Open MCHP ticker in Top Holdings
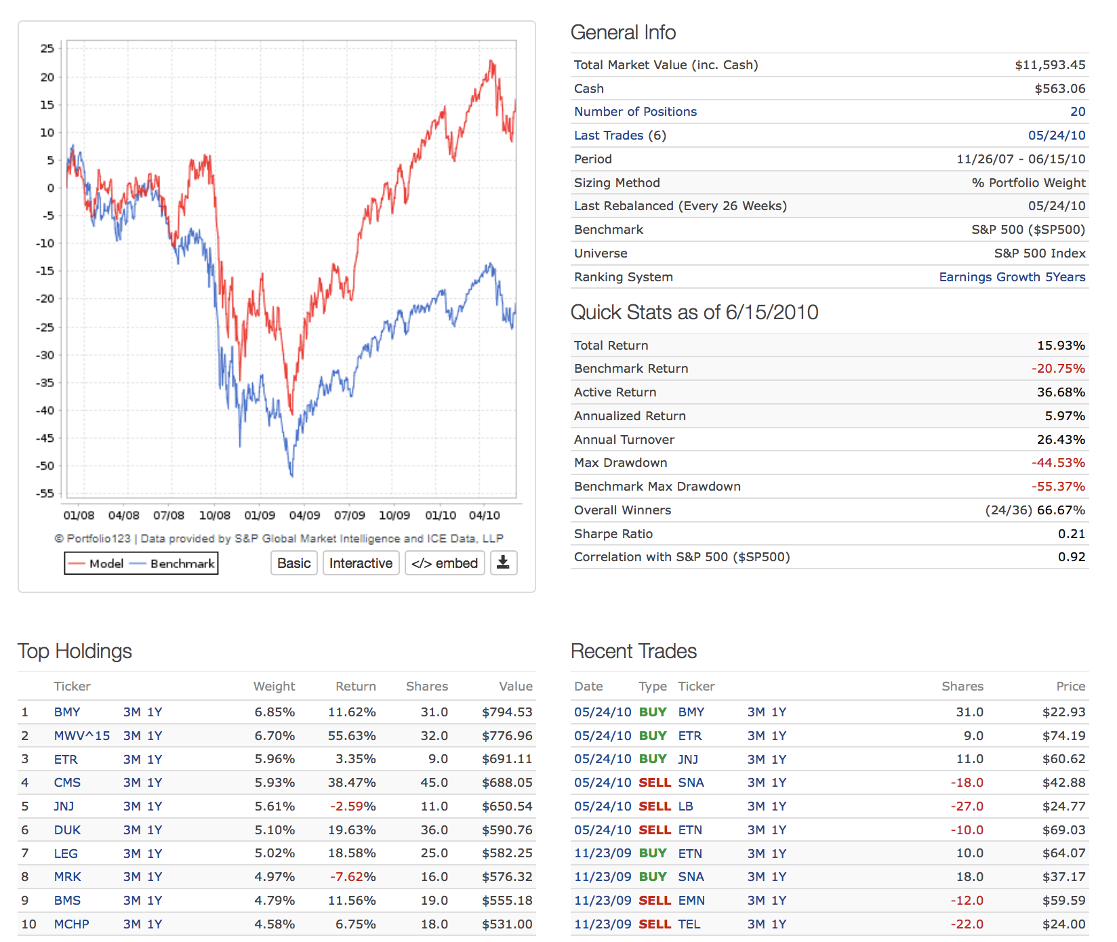1117x942 pixels. coord(71,924)
